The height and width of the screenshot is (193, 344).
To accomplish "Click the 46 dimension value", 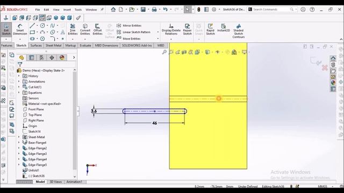I will pos(154,123).
